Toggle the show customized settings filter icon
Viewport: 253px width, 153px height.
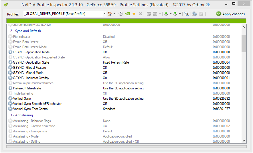pyautogui.click(x=187, y=14)
